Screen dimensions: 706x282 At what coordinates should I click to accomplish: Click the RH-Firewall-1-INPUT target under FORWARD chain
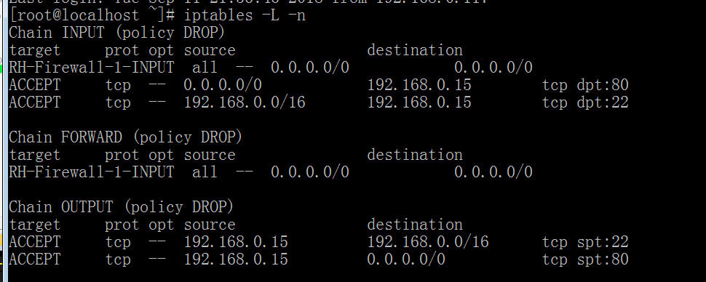tap(92, 172)
